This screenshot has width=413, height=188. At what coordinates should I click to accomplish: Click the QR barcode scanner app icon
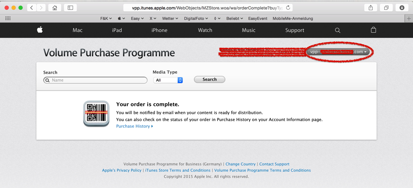point(96,113)
